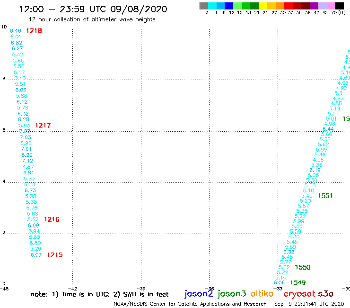Select the wave height value 4.55
The height and width of the screenshot is (308, 350).
pyautogui.click(x=343, y=83)
